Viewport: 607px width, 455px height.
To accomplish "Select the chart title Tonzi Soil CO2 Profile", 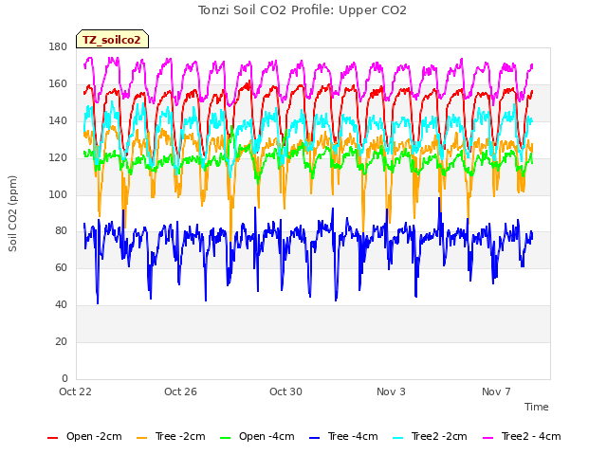I will (x=303, y=10).
